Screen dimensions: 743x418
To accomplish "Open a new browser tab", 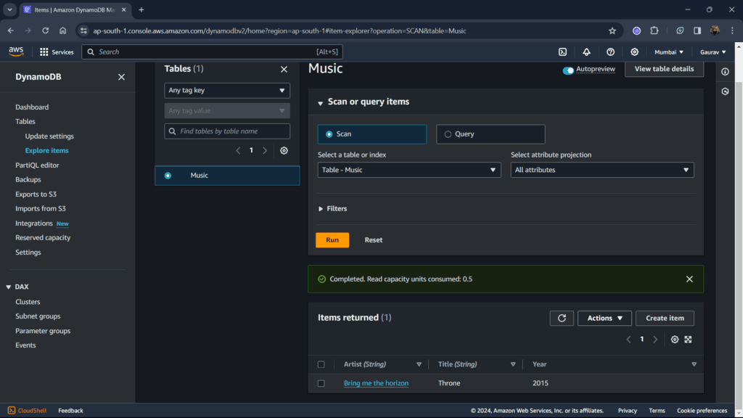I will pos(141,9).
